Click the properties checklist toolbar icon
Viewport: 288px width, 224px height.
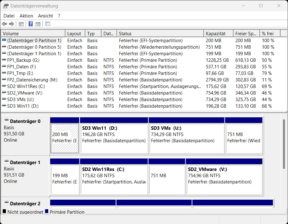(47, 24)
